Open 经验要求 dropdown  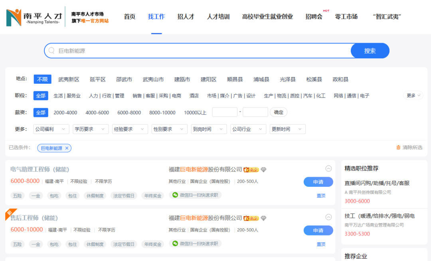130,129
